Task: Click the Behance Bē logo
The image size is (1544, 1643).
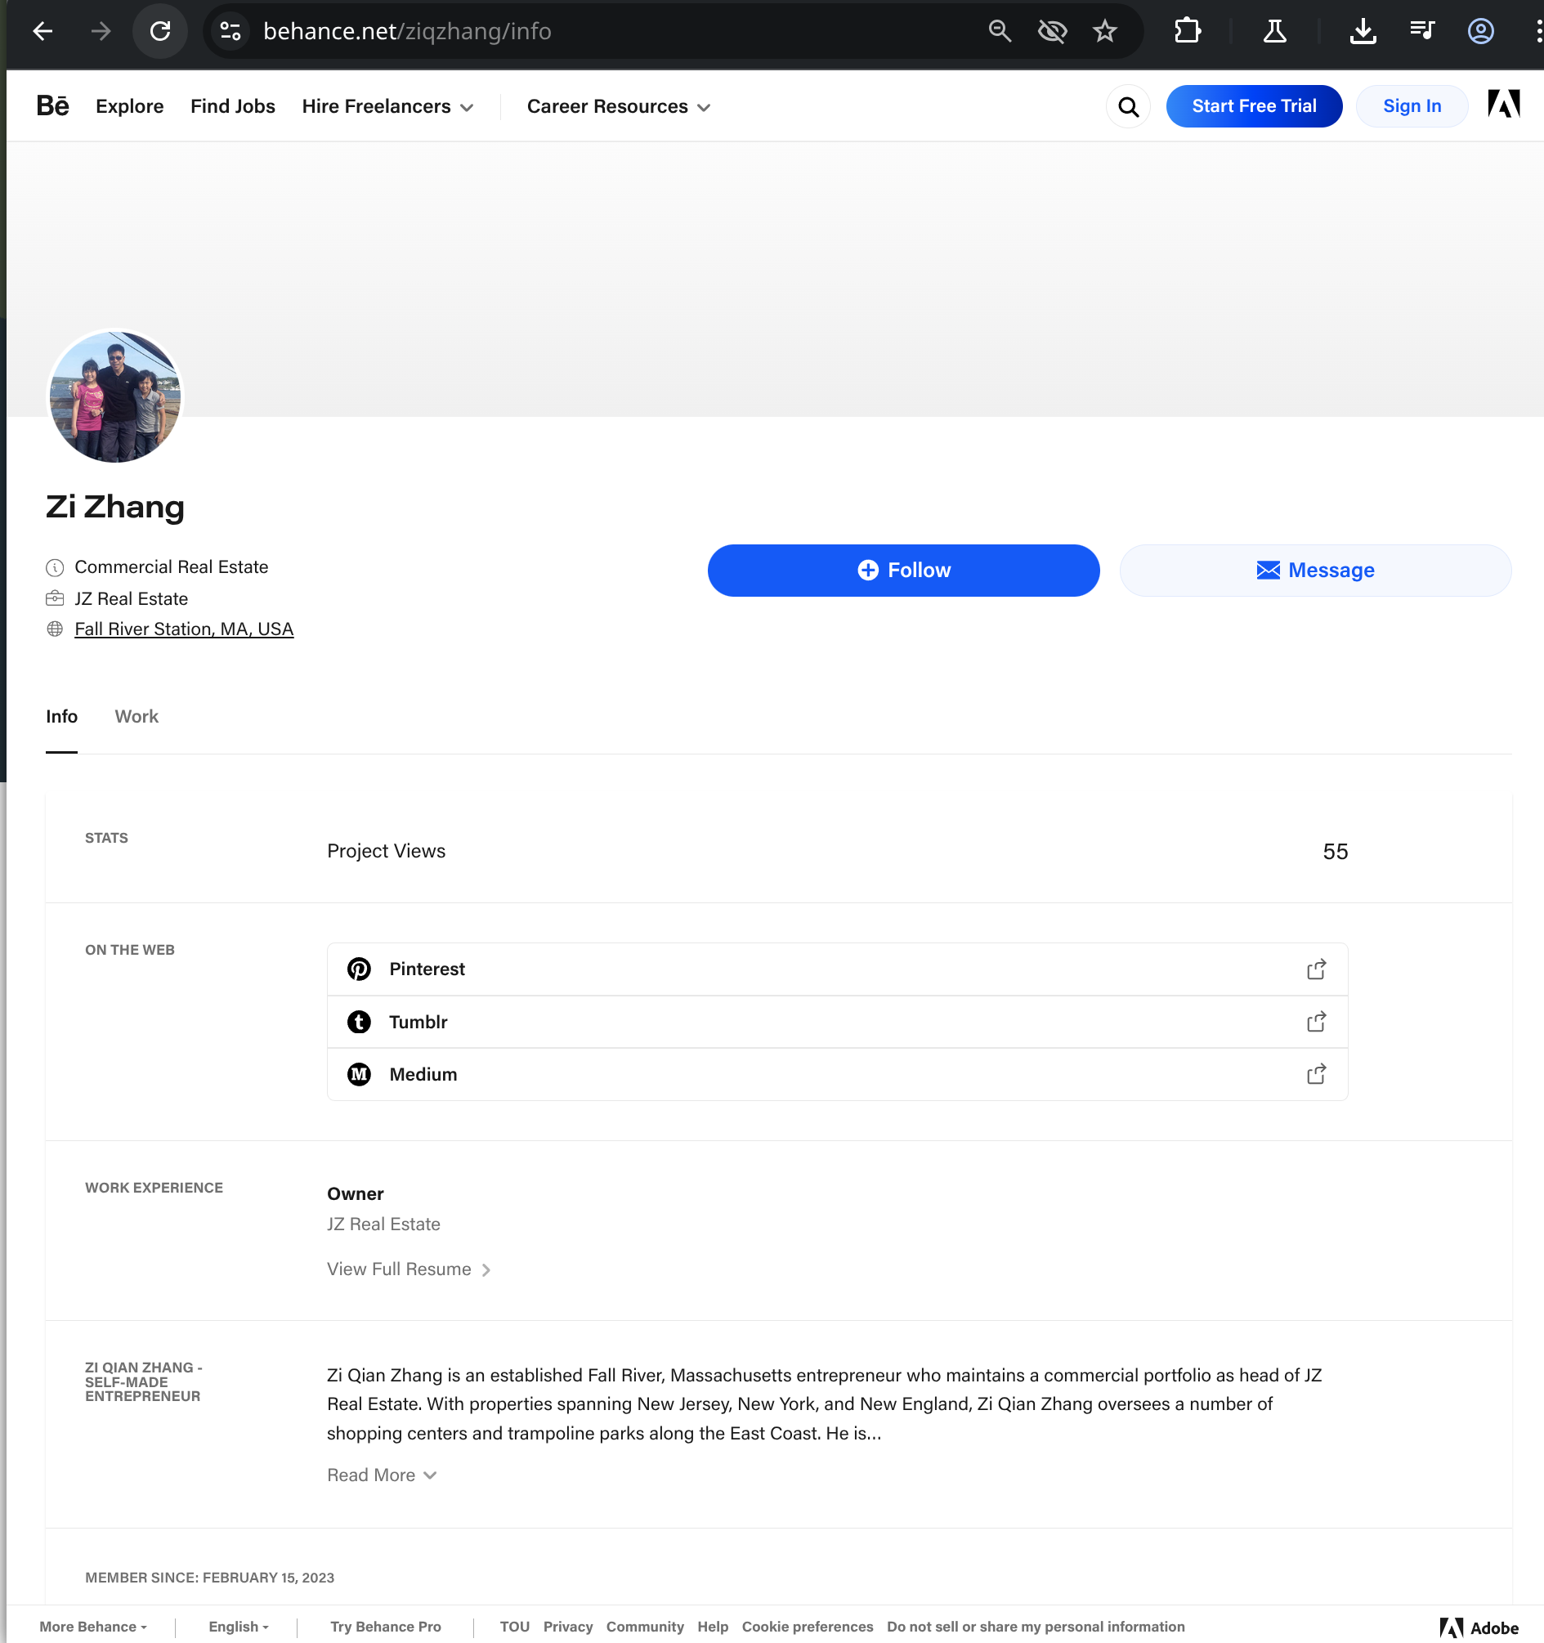Action: tap(53, 105)
